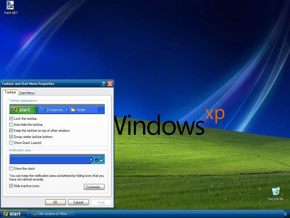Enable Show the clock checkbox

coord(11,169)
